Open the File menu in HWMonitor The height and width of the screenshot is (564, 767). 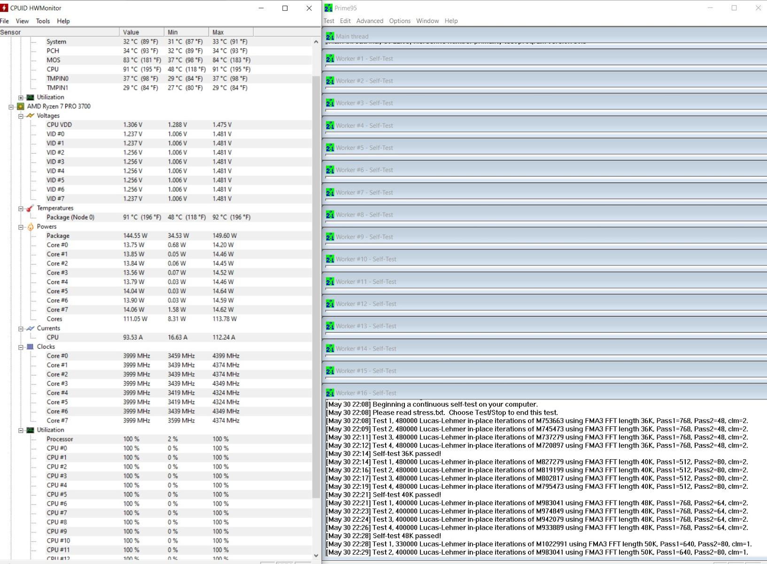pyautogui.click(x=5, y=21)
